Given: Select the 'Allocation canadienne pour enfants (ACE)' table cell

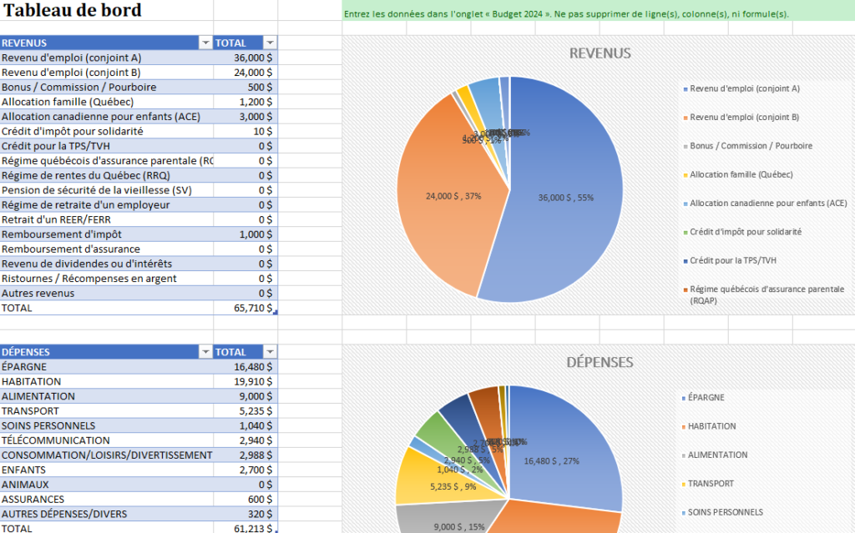Looking at the screenshot, I should tap(107, 117).
